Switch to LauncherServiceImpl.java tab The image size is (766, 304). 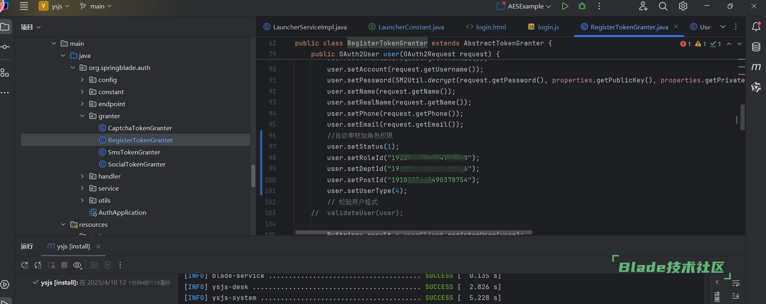click(x=305, y=27)
